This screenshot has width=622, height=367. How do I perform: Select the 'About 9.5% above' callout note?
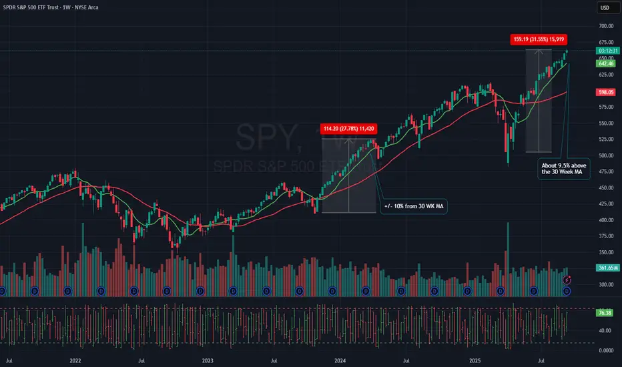[564, 169]
